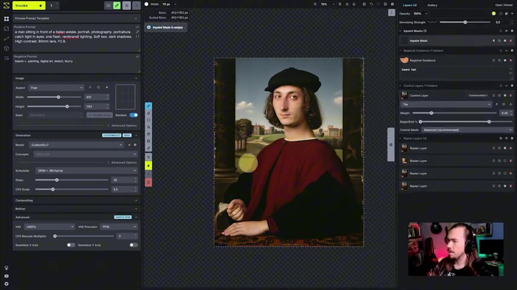Click the zoom in magnifier icon
This screenshot has height=290, width=517.
pos(340,4)
